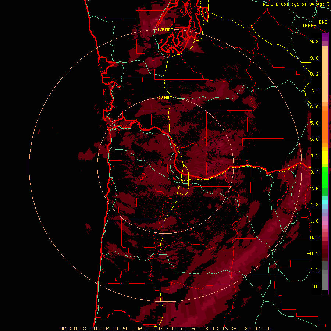Click the 9.8 legend value
Viewport: 331px width, 331px height.
click(314, 41)
